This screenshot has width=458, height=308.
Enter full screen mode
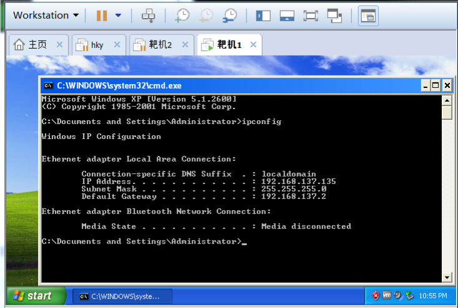point(311,16)
